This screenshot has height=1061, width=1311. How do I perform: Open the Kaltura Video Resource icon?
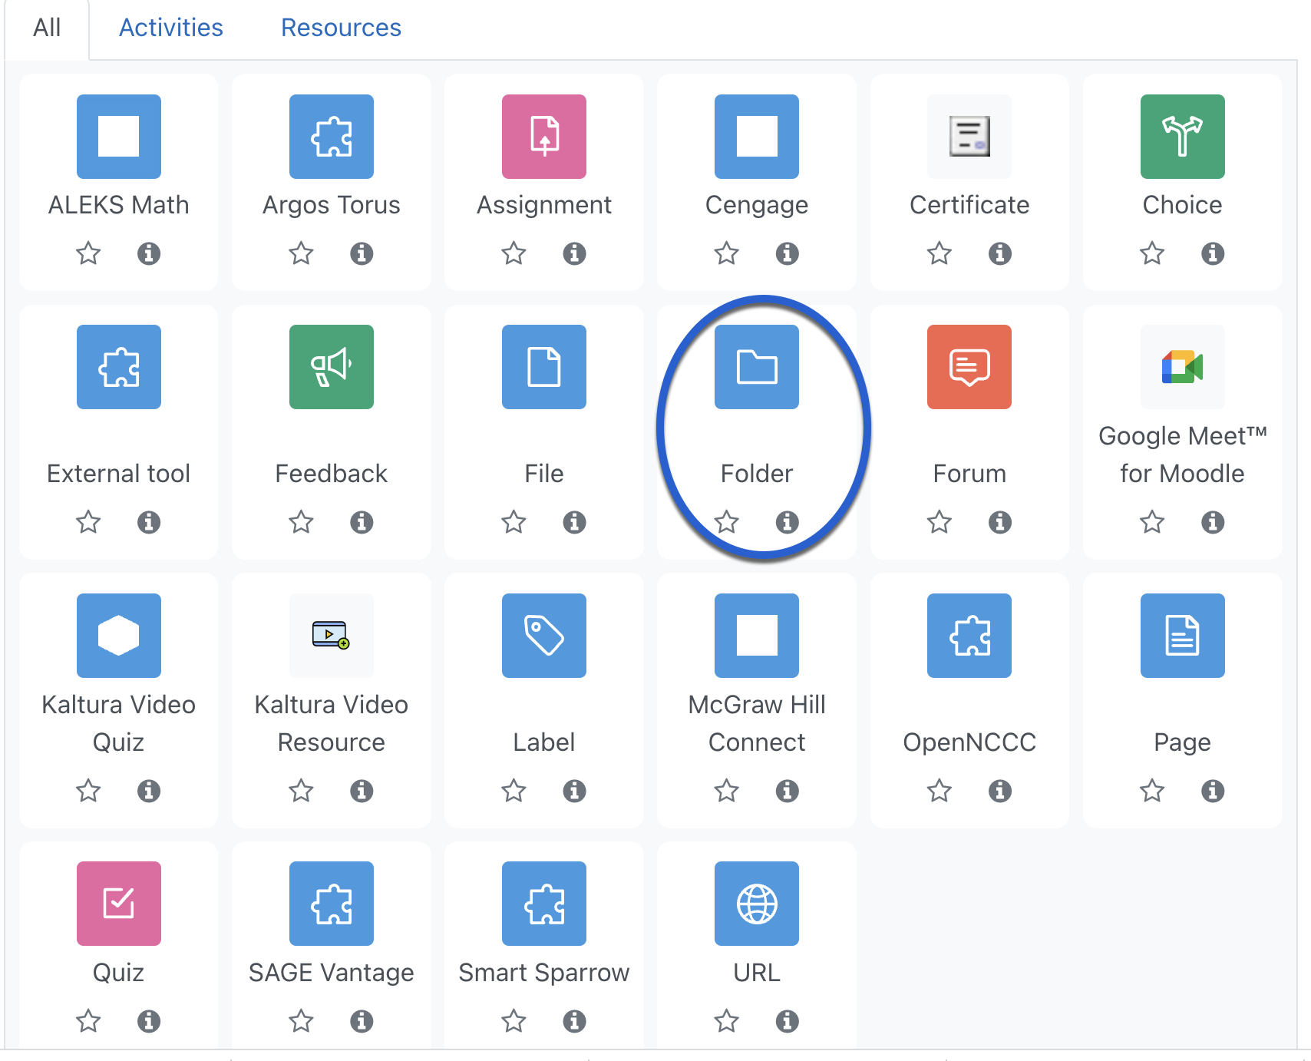pyautogui.click(x=332, y=636)
